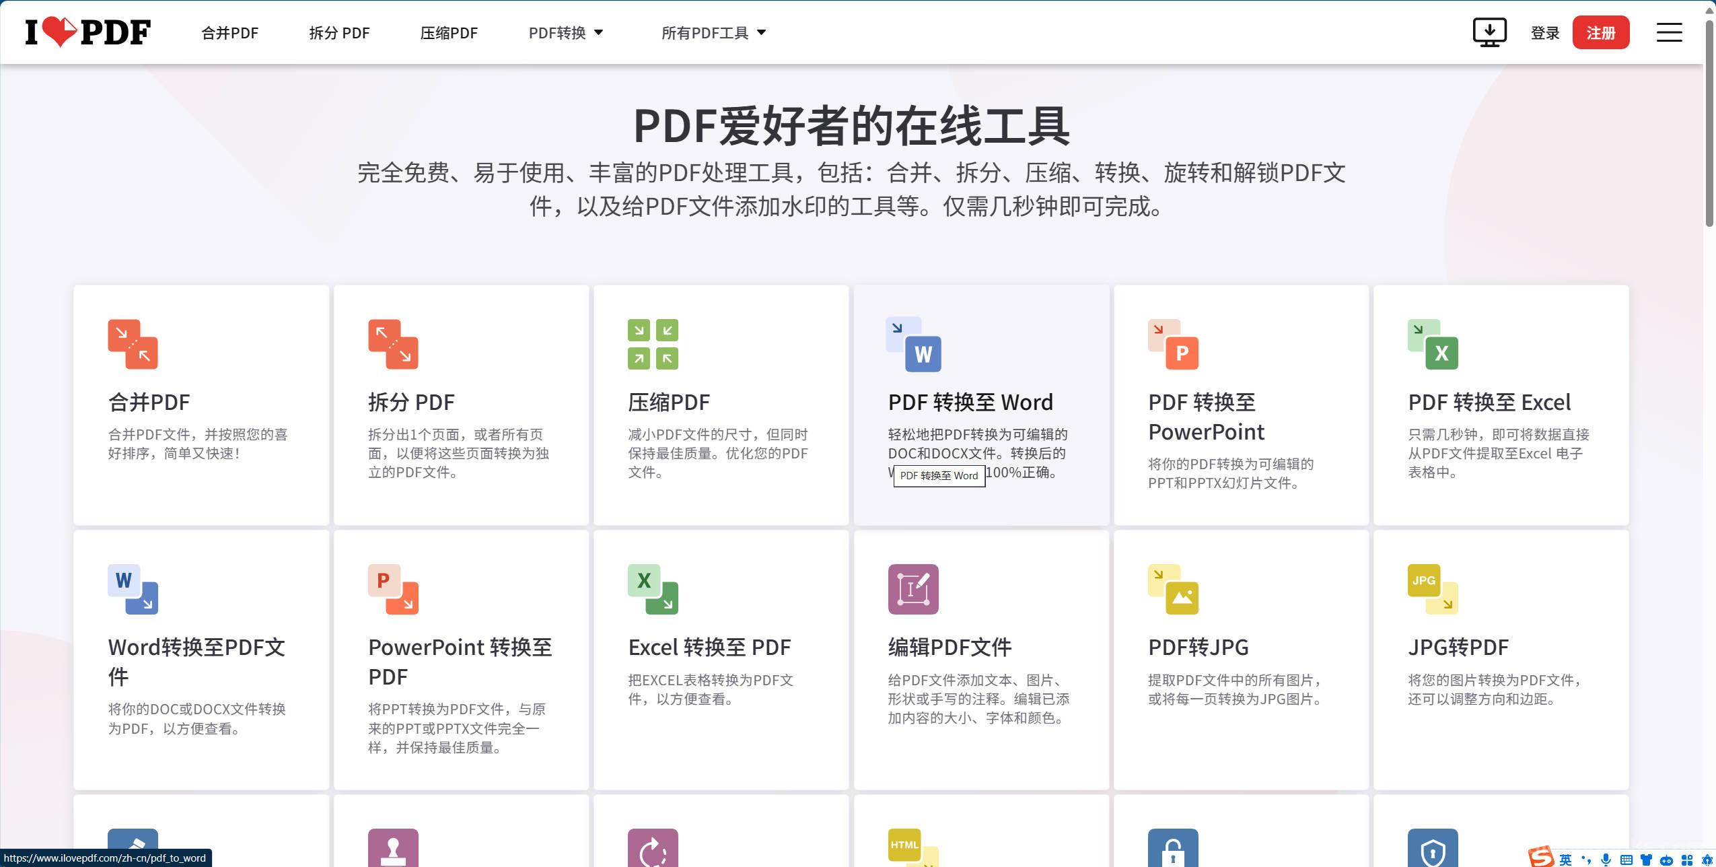This screenshot has width=1716, height=867.
Task: Click the stamp icon in bottom row
Action: pyautogui.click(x=393, y=847)
